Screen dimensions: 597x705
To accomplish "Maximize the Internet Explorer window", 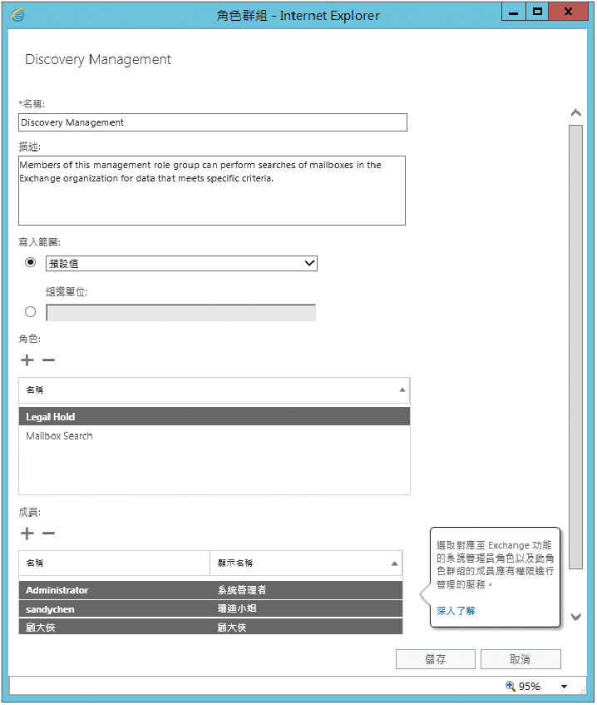I will (x=537, y=12).
